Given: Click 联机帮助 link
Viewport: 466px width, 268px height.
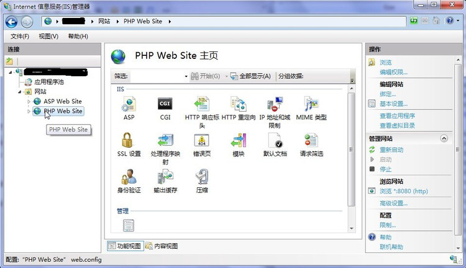Looking at the screenshot, I should point(391,247).
